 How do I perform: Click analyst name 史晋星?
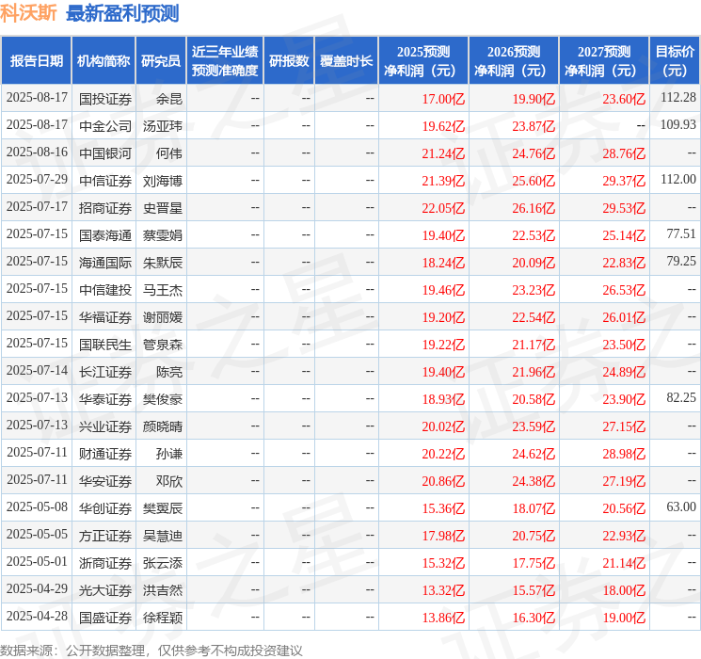click(x=162, y=208)
